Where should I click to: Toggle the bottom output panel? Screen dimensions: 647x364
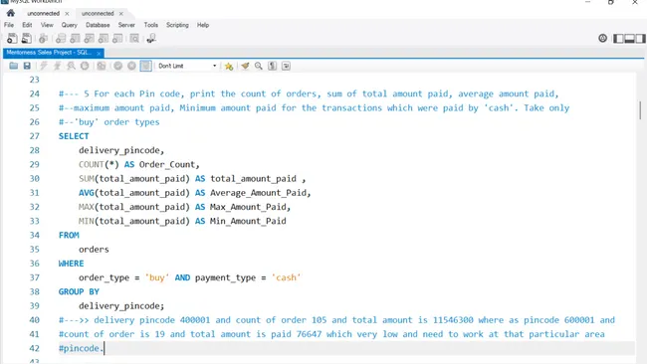(x=629, y=39)
